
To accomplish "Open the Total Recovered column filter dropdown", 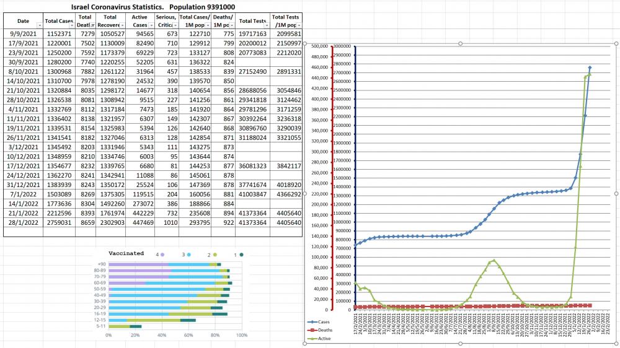I will tap(122, 25).
